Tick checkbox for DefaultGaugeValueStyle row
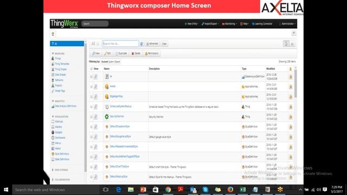347x195 pixels. [x=92, y=137]
